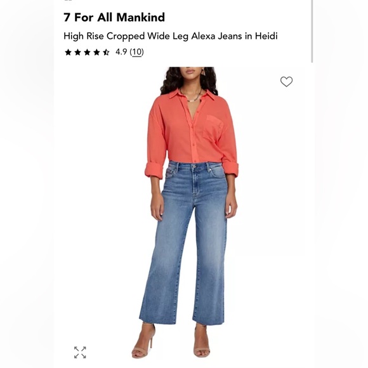Click the necklace on the model

click(x=191, y=96)
